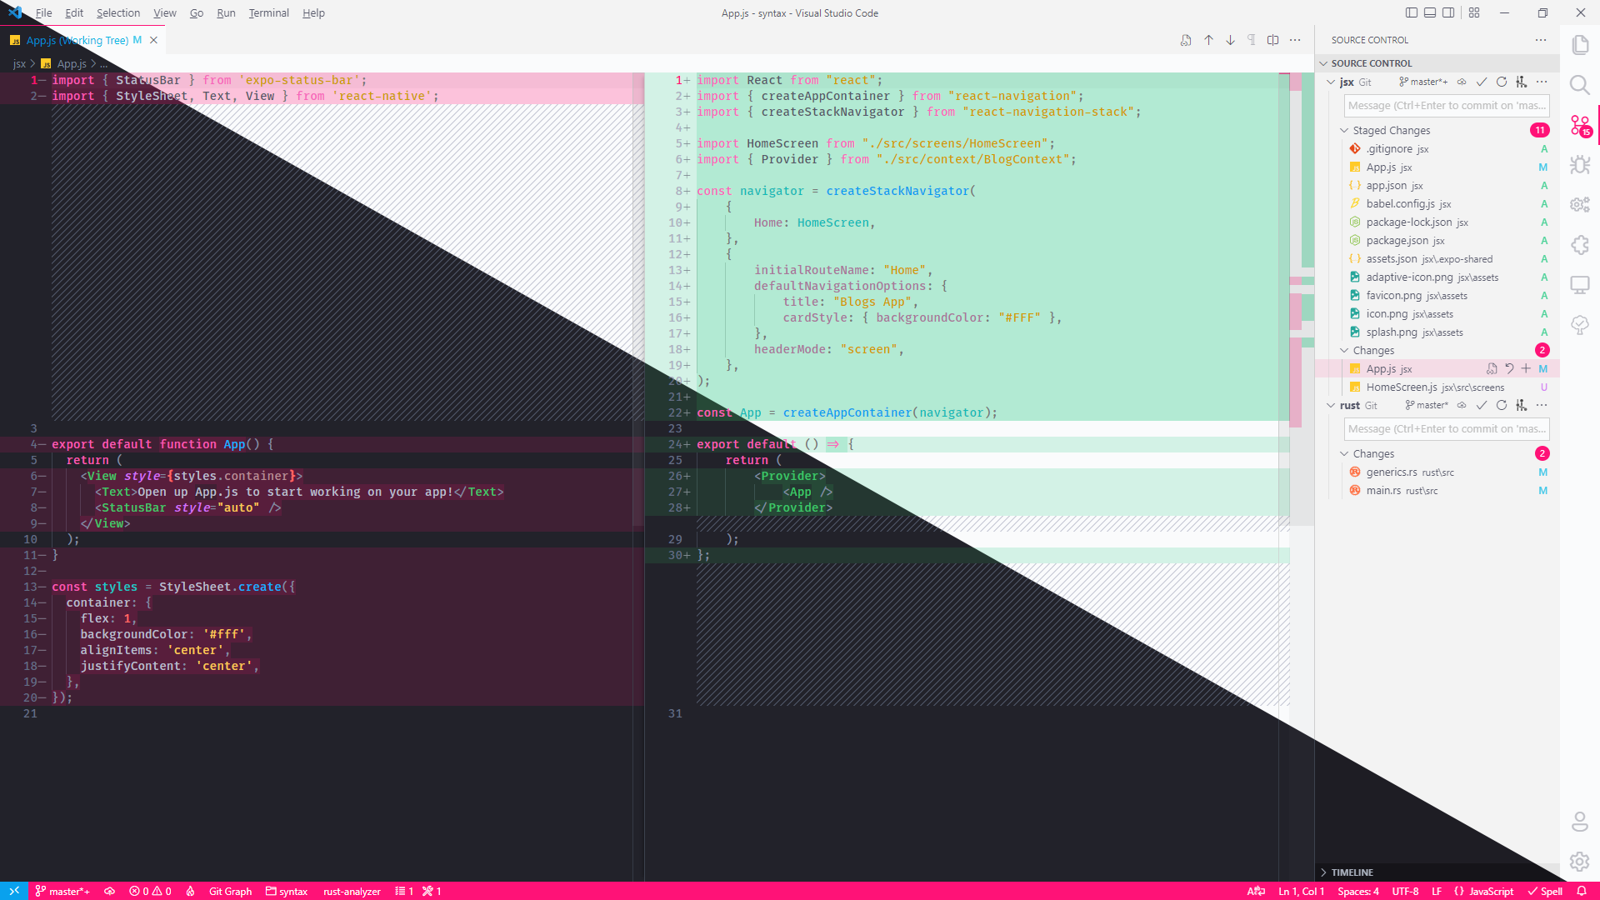Click Open File icon in editor toolbar
1600x900 pixels.
pyautogui.click(x=1186, y=40)
